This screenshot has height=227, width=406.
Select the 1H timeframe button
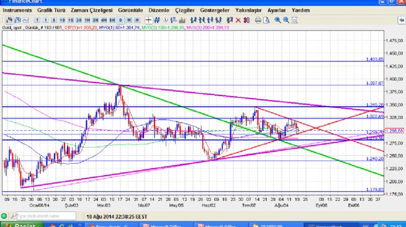88,20
